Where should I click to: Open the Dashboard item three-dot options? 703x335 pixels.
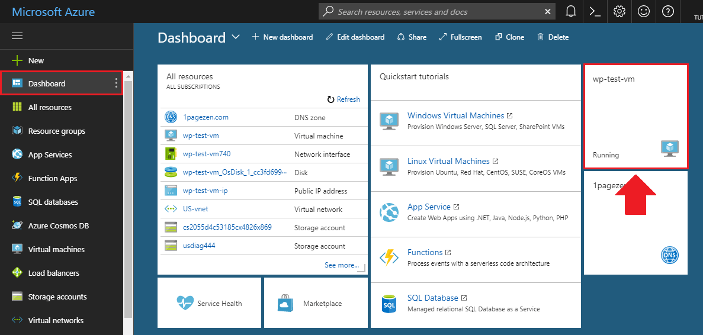point(116,83)
